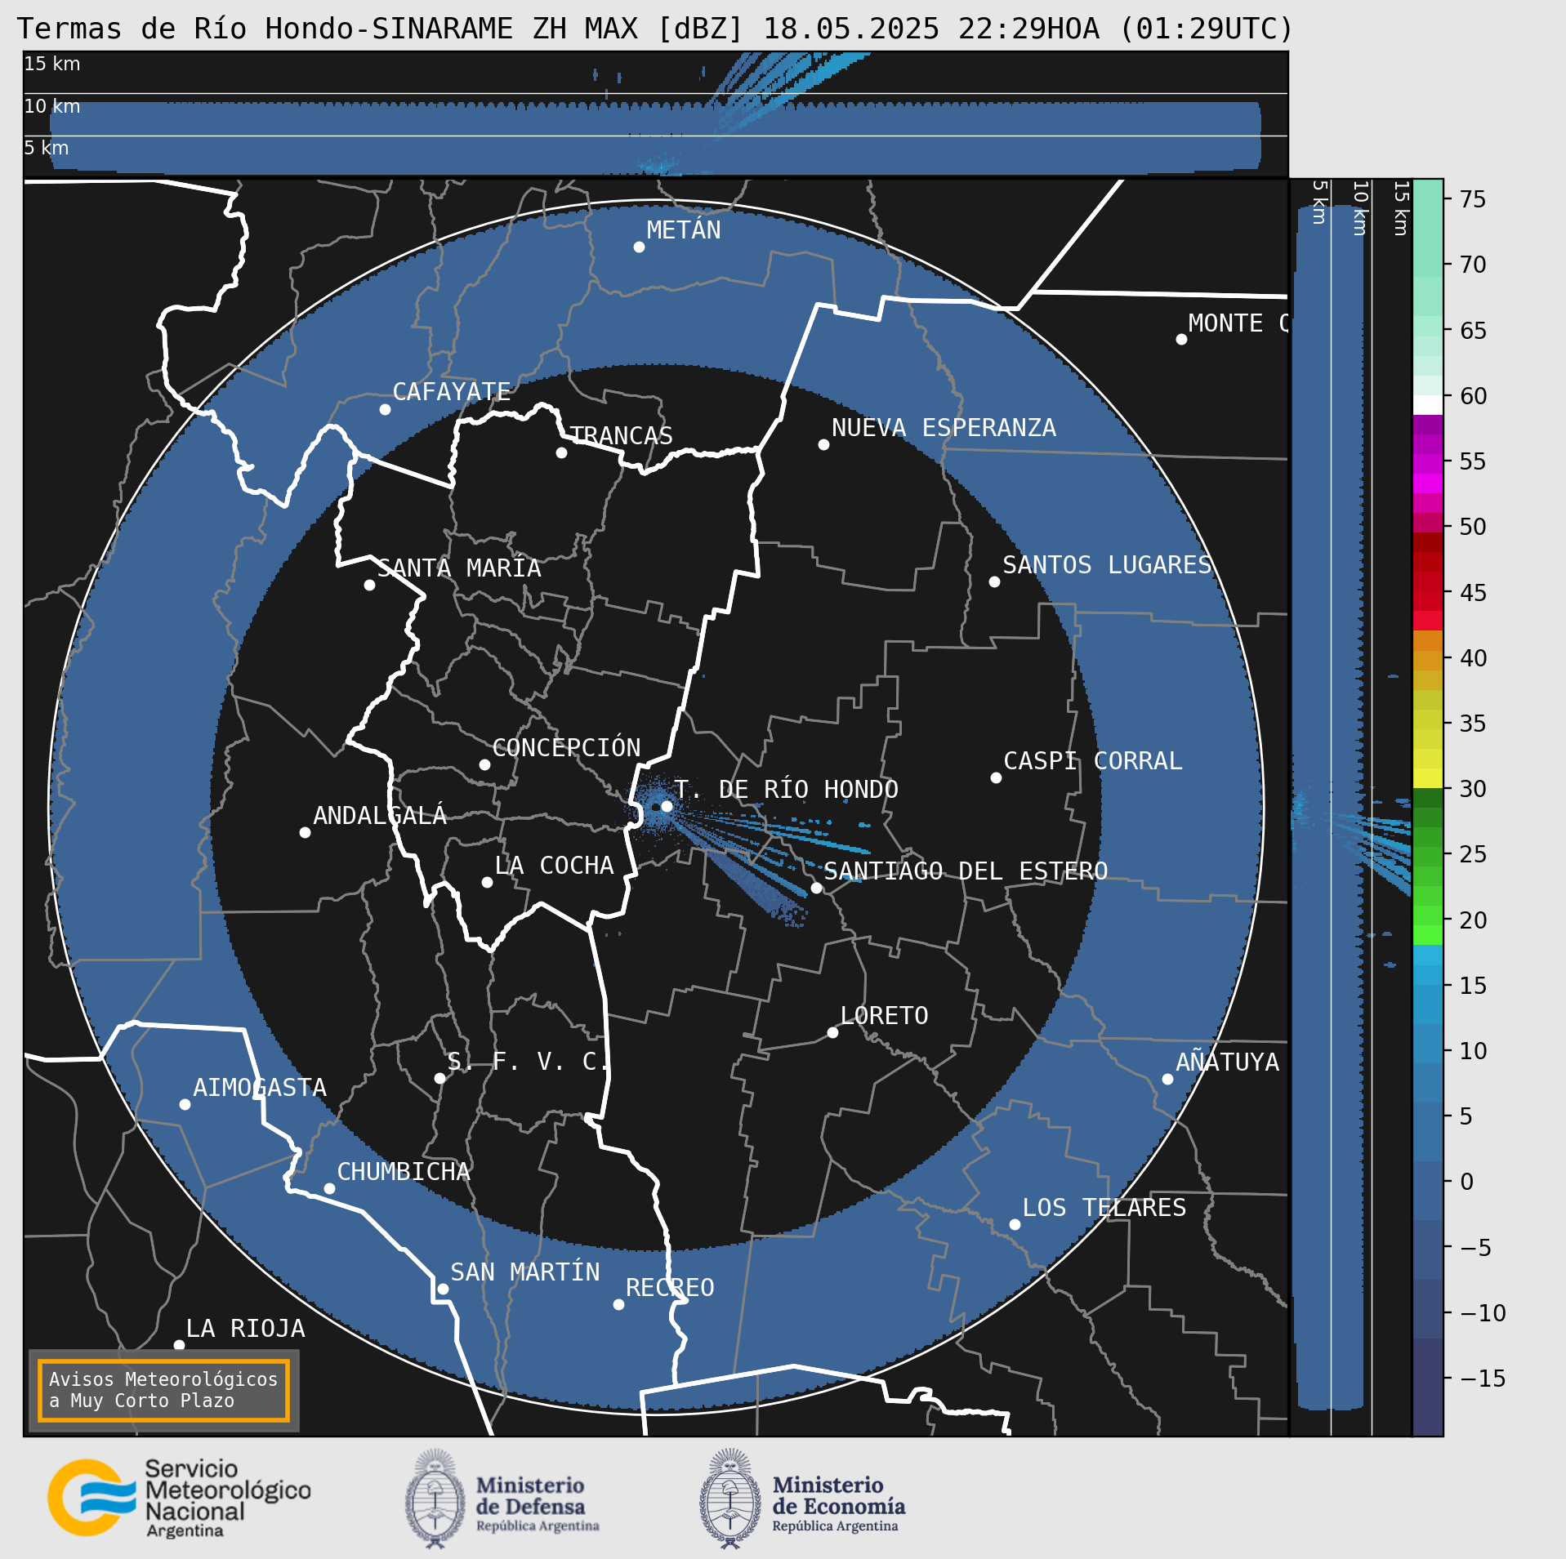Click the LORETO city dot
The width and height of the screenshot is (1566, 1559).
tap(832, 1032)
